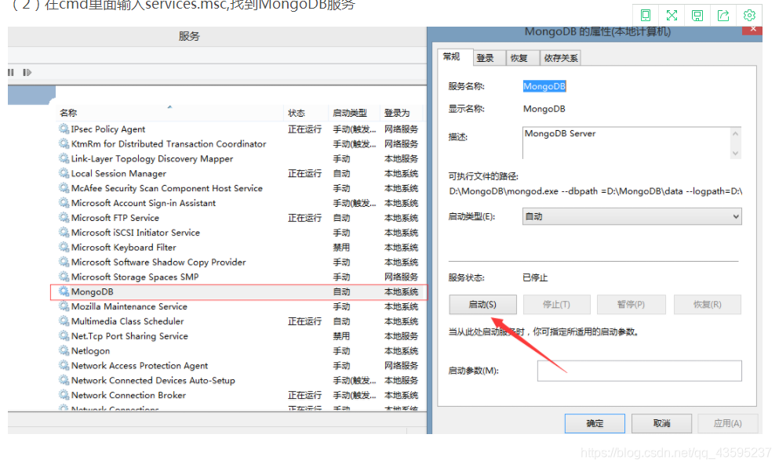This screenshot has height=467, width=779.
Task: Click the green share icon at top right
Action: 723,16
